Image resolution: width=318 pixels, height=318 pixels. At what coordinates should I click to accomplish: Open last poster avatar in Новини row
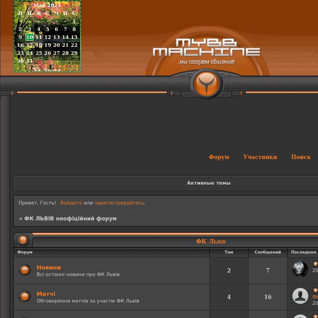300,269
